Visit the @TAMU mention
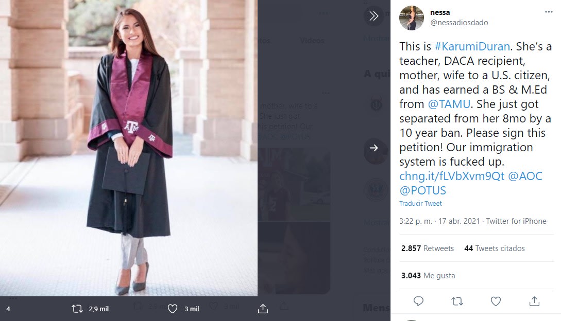The height and width of the screenshot is (321, 561). [x=449, y=104]
